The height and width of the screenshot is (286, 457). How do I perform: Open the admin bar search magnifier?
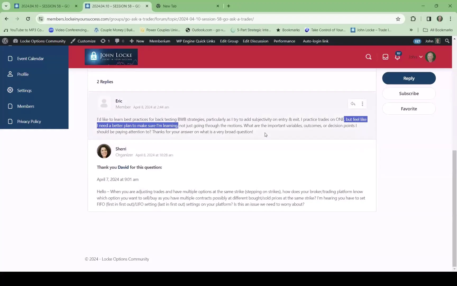click(447, 41)
